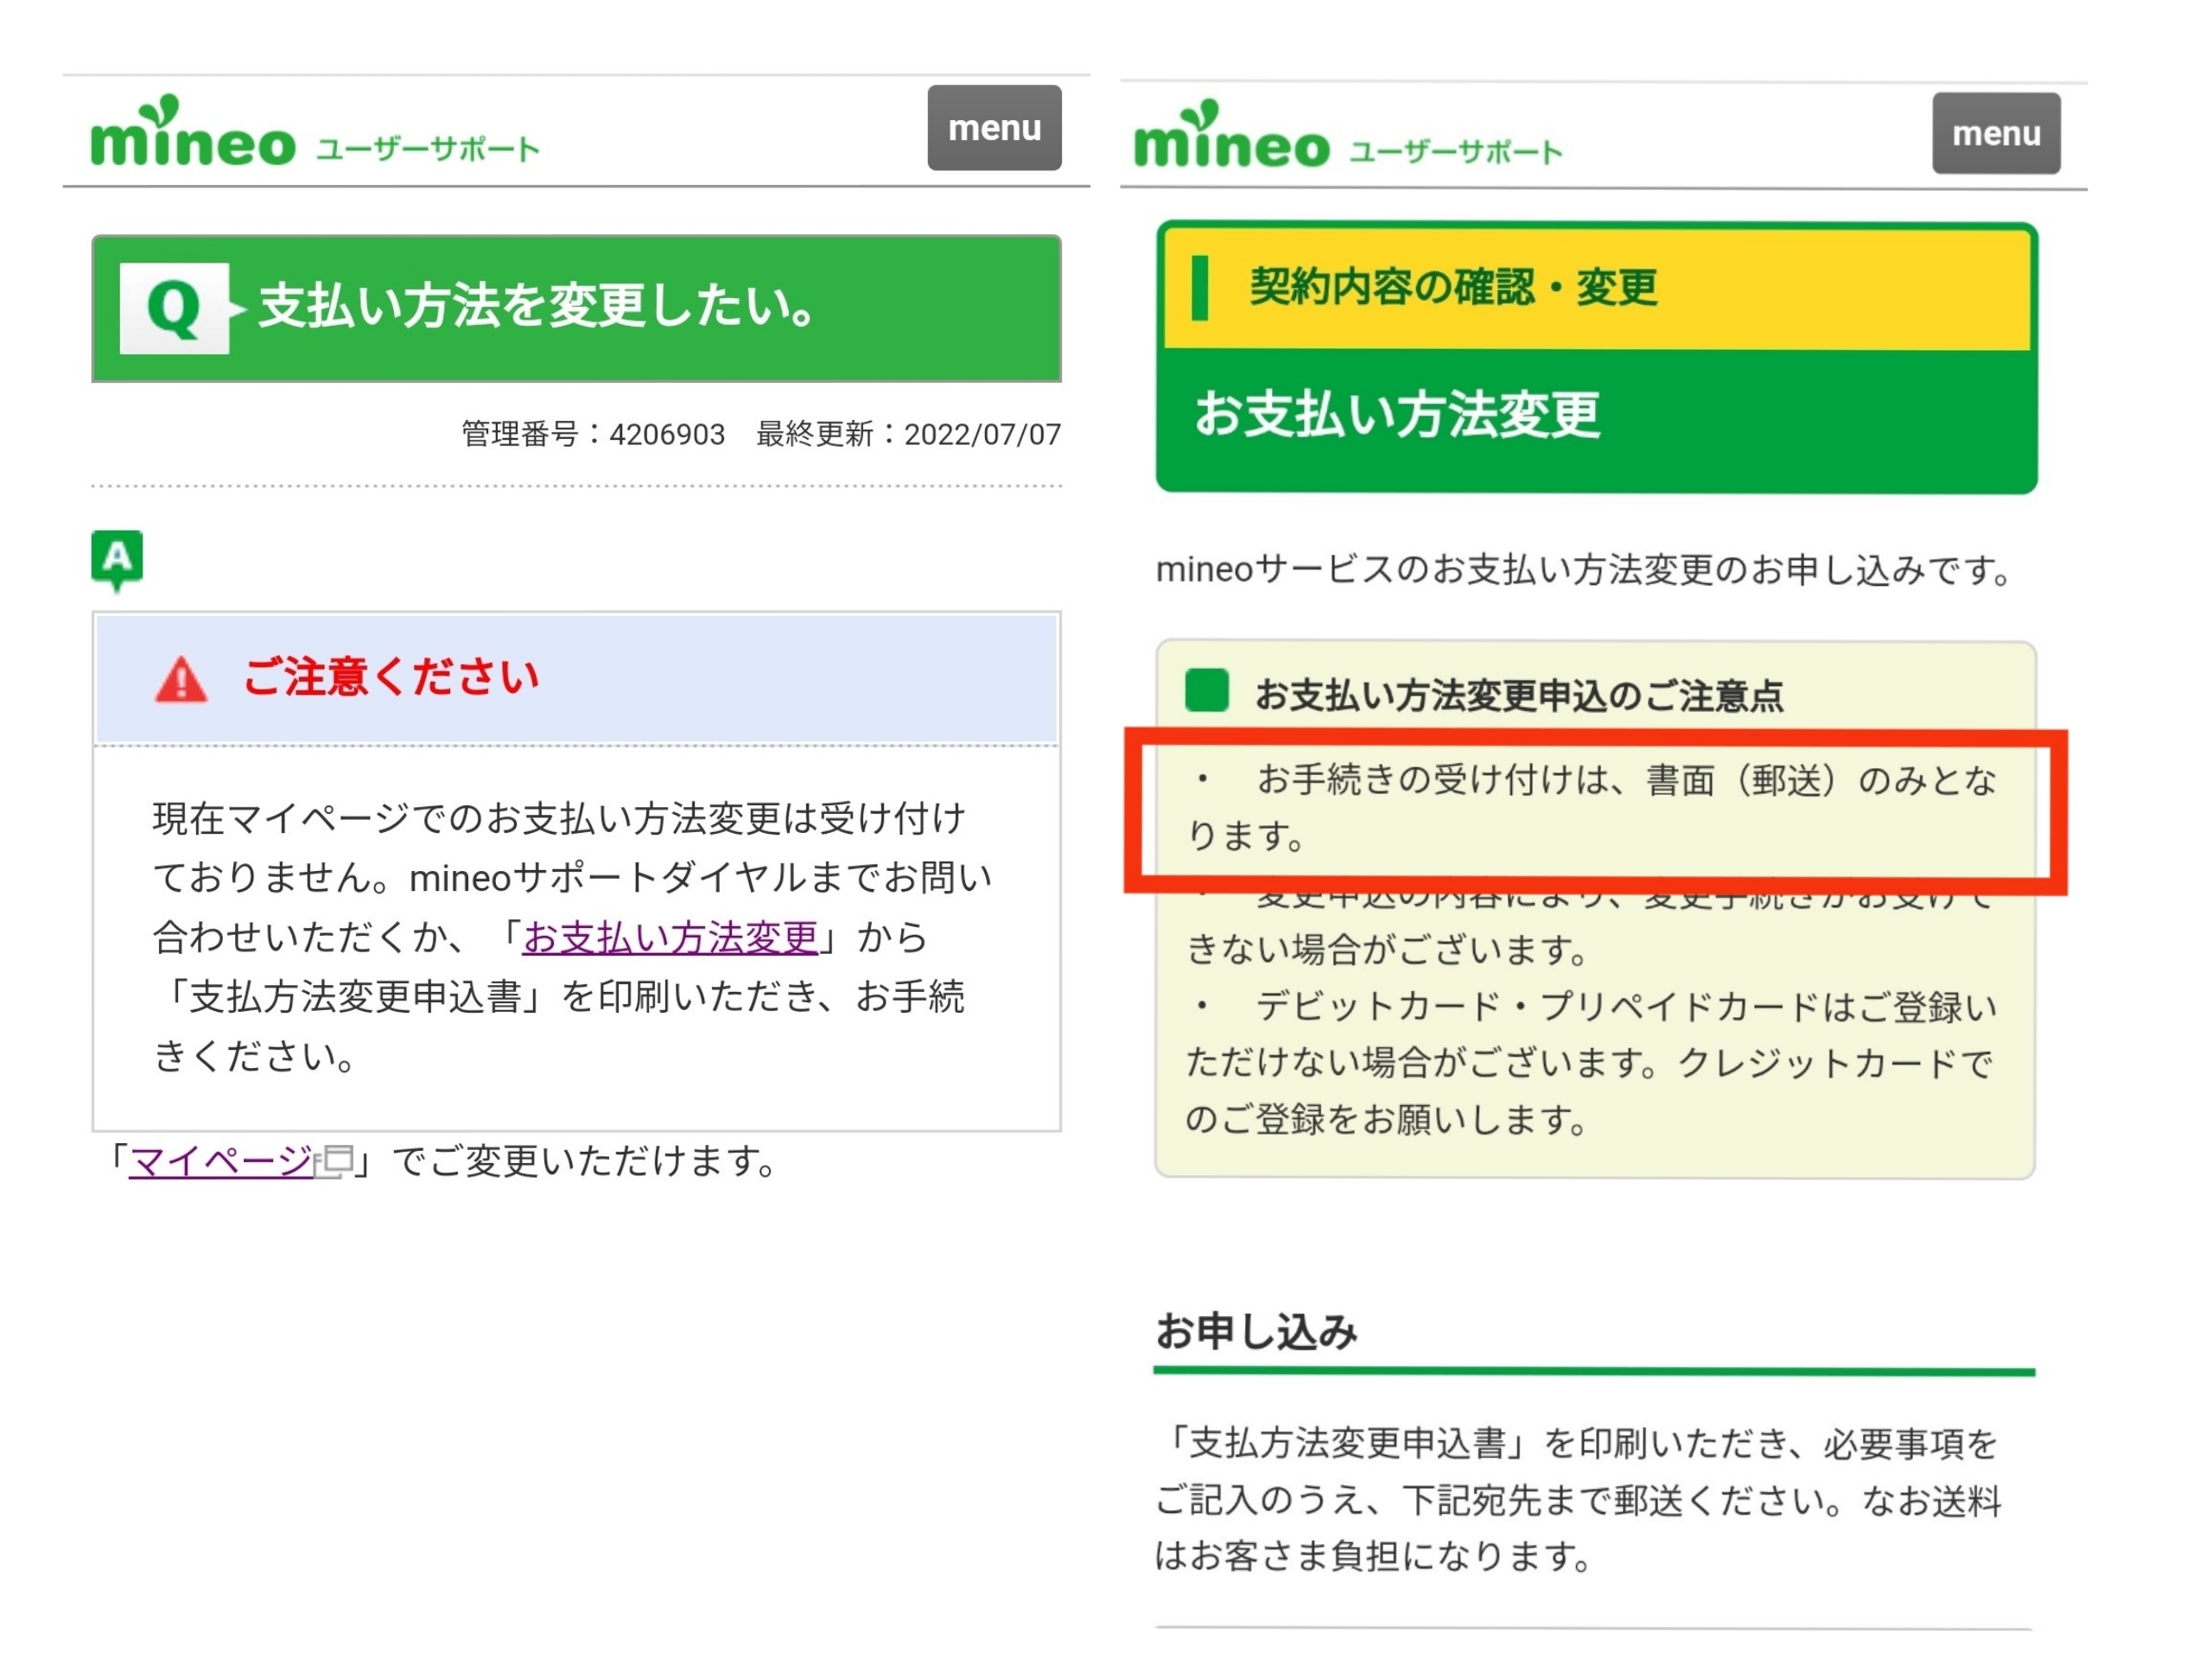Click the 契約内容の確認・変更 yellow banner
Image resolution: width=2212 pixels, height=1659 pixels.
[x=1453, y=288]
